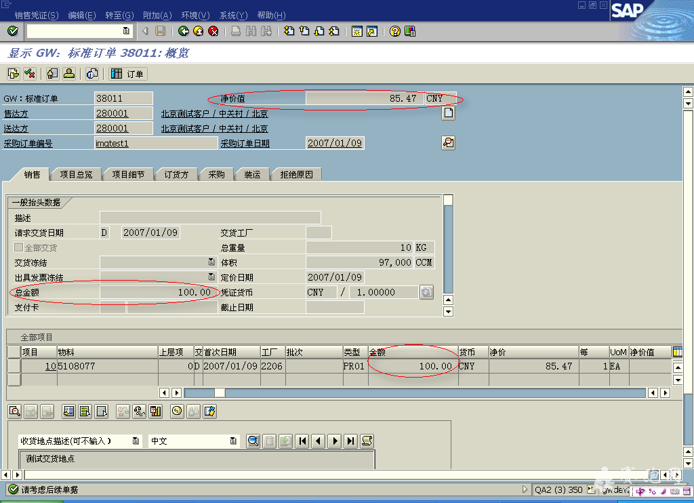Click item number 10 link
The image size is (694, 503).
(50, 366)
